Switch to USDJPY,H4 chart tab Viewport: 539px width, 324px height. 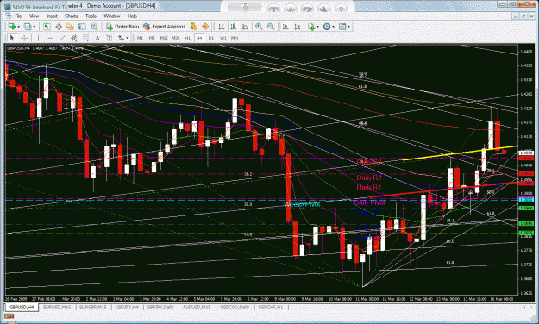127,307
